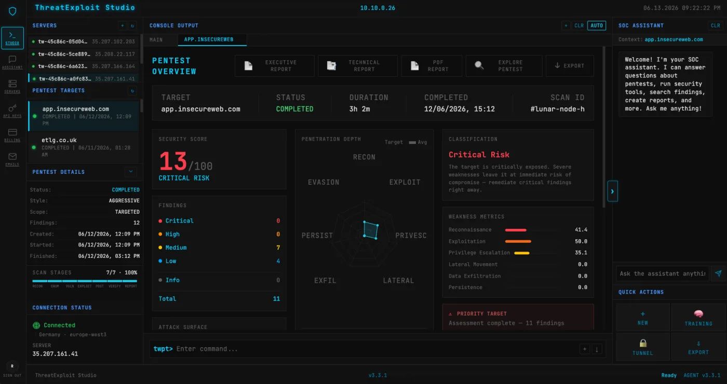Click the ThreatExploit shield logo icon

[12, 11]
